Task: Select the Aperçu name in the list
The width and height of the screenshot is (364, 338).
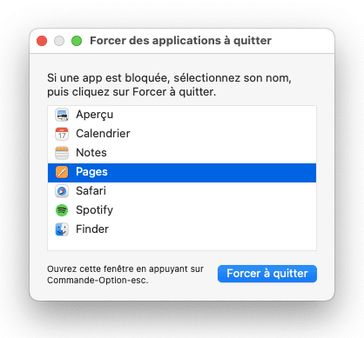Action: [x=95, y=115]
